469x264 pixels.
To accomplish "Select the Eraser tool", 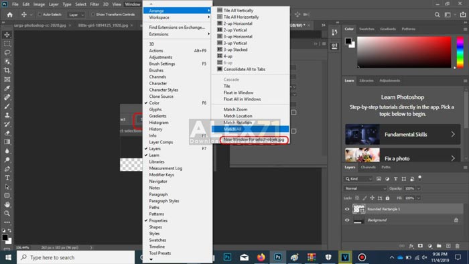I will pos(7,133).
